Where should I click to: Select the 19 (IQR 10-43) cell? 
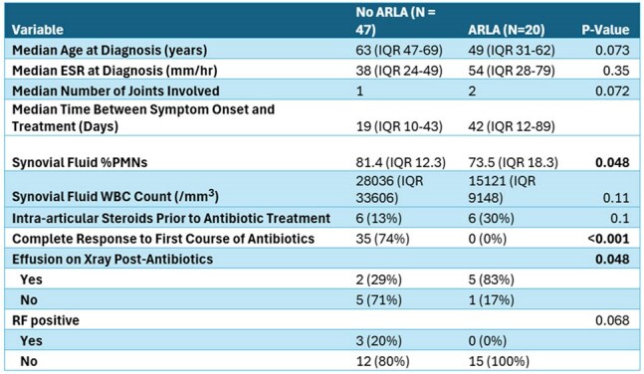click(399, 126)
